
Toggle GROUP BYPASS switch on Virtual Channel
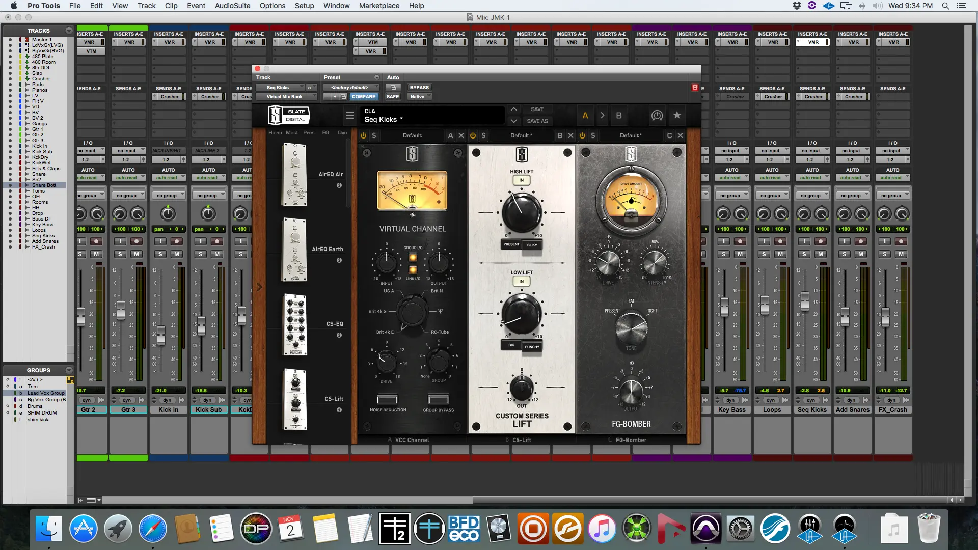coord(439,399)
